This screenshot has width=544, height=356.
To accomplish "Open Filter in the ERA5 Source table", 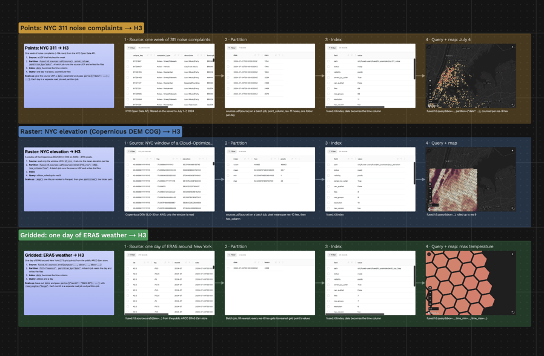I will (x=131, y=255).
